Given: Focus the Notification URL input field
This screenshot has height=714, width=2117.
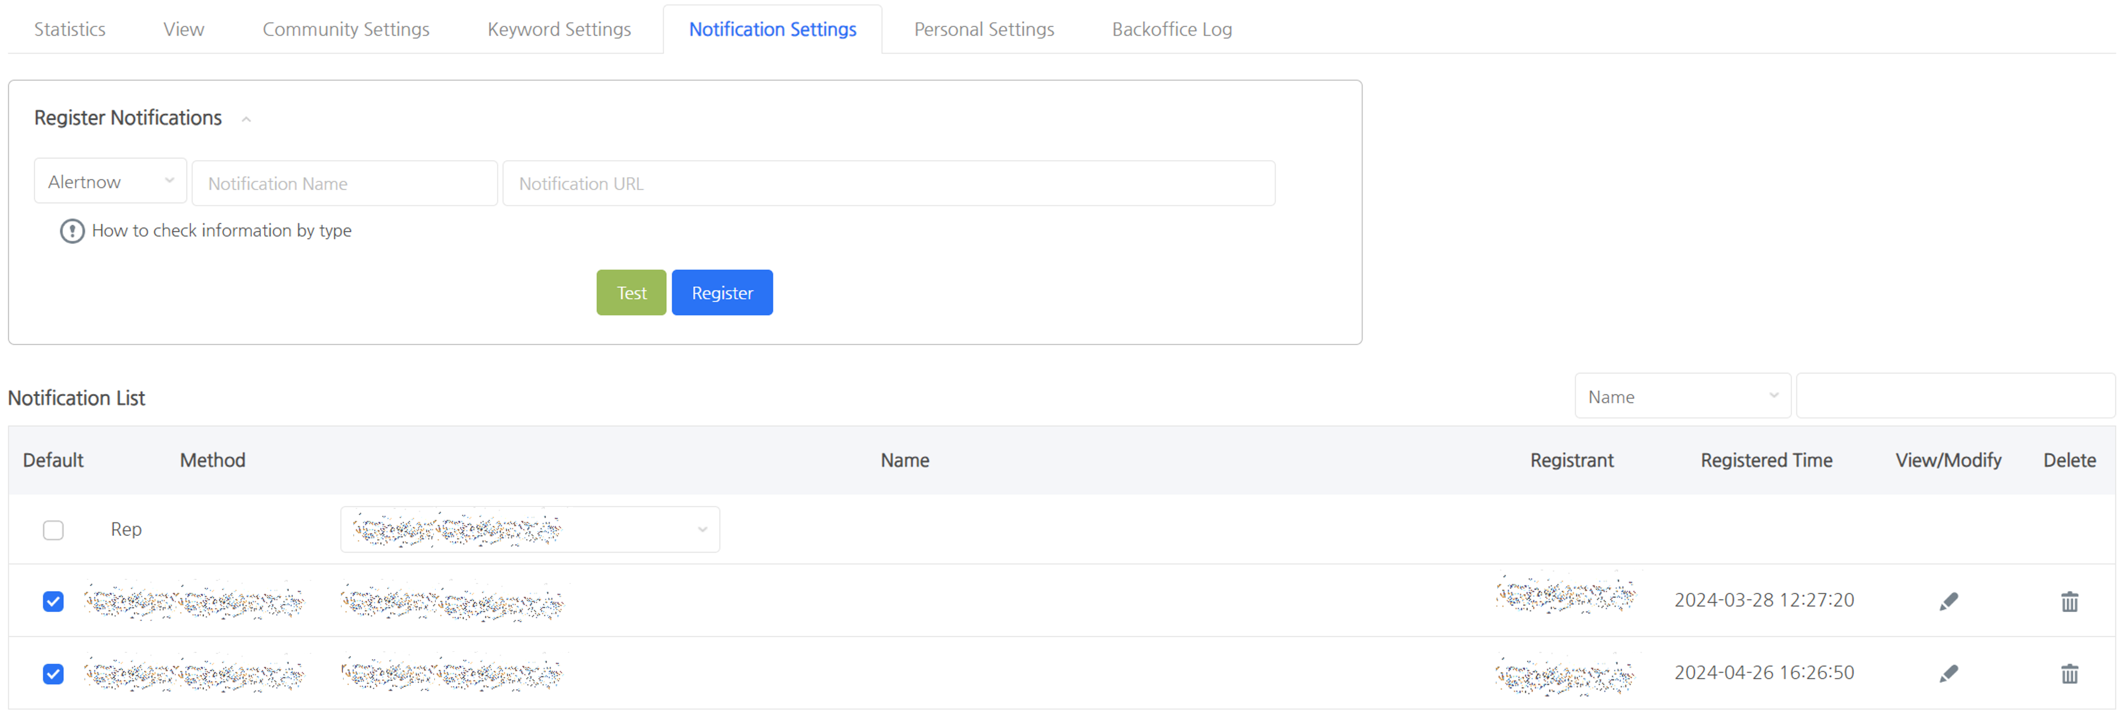Looking at the screenshot, I should [888, 184].
